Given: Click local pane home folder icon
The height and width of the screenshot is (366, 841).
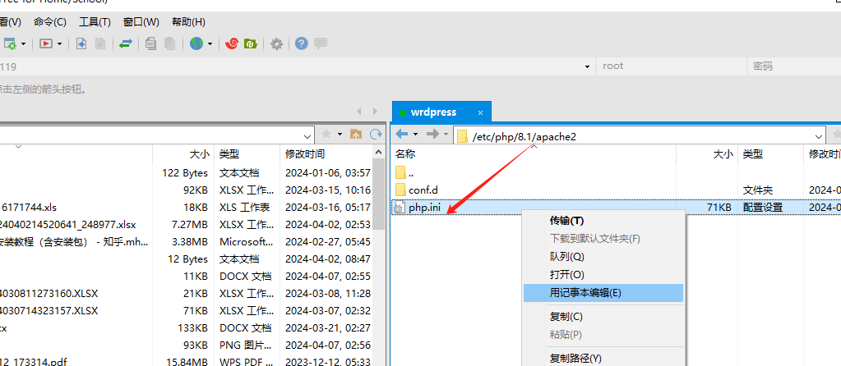Looking at the screenshot, I should (356, 134).
